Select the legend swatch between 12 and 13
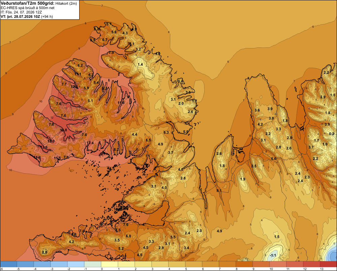This screenshot has height=271, width=337. click(x=312, y=264)
